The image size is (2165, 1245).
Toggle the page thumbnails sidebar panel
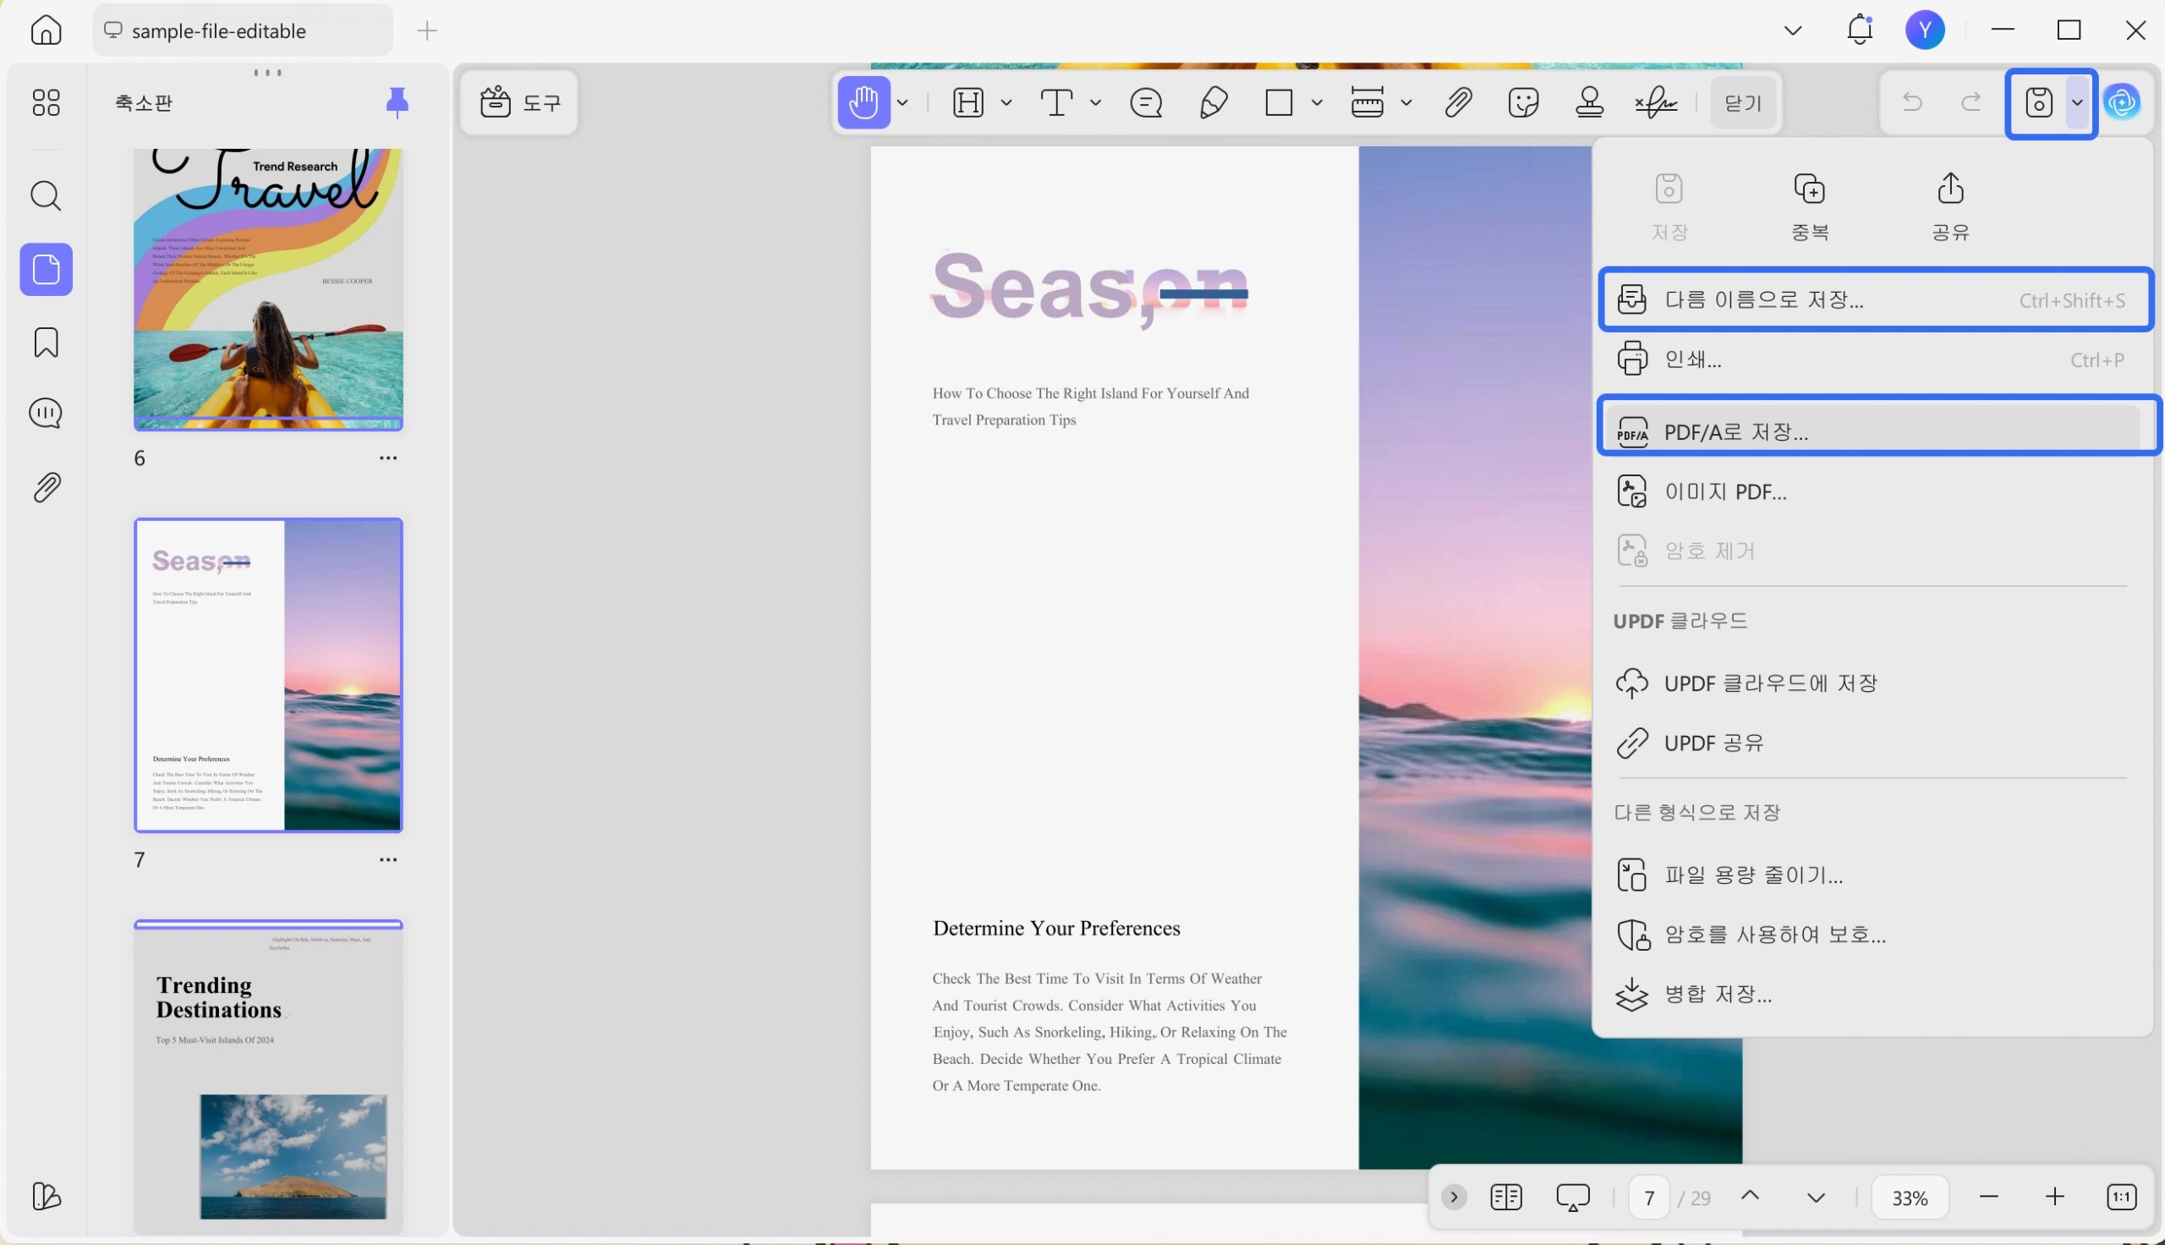tap(47, 270)
